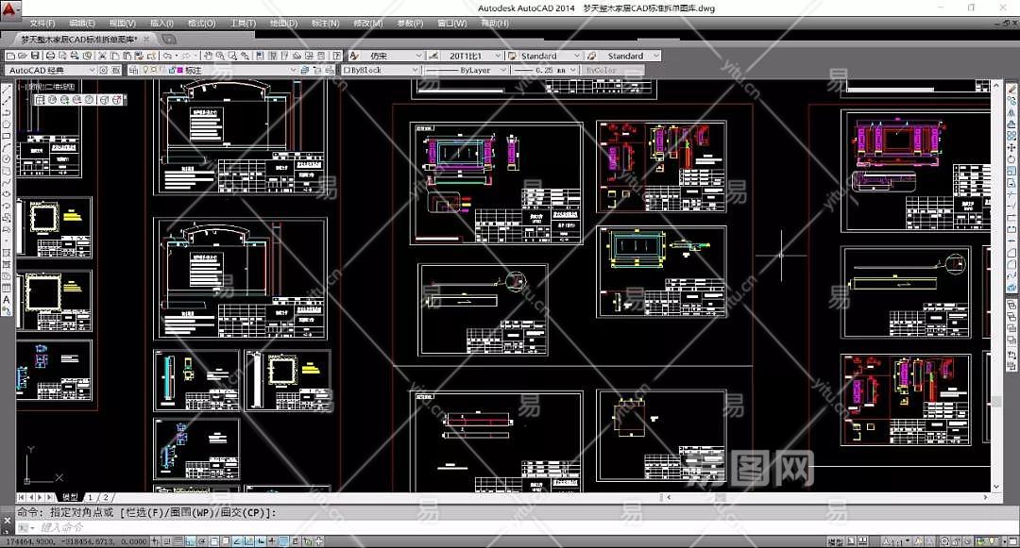The height and width of the screenshot is (548, 1020).
Task: Click the Undo arrow icon
Action: point(168,56)
